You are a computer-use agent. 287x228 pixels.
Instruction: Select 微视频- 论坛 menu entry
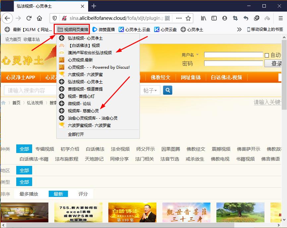98,104
